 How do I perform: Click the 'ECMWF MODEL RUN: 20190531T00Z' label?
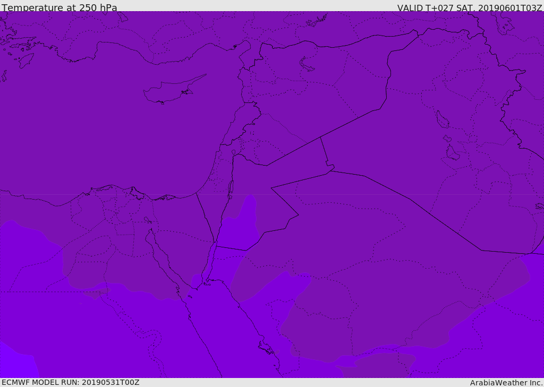point(71,382)
